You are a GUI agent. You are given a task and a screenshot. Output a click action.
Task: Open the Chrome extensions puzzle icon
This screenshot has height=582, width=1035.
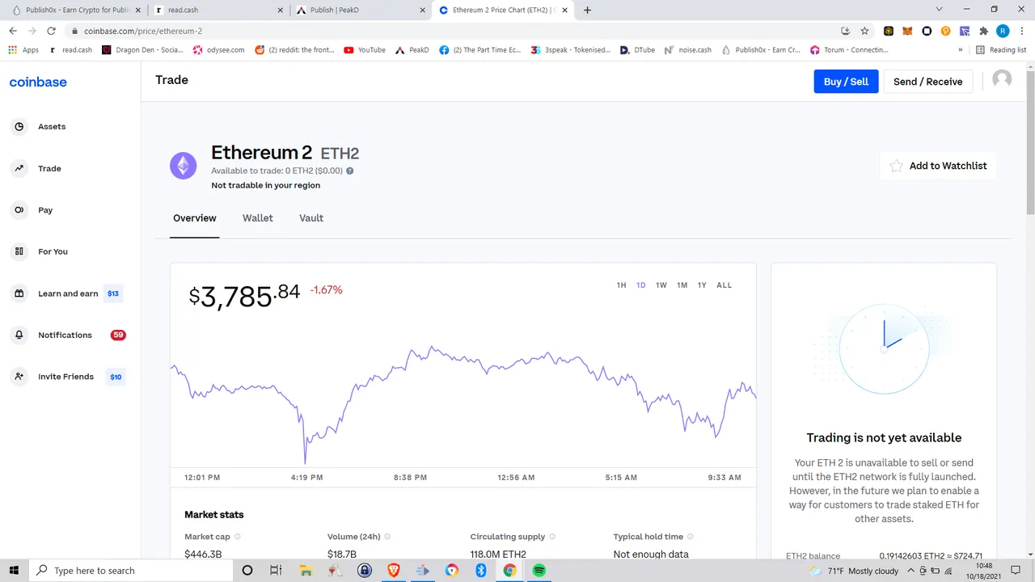983,31
